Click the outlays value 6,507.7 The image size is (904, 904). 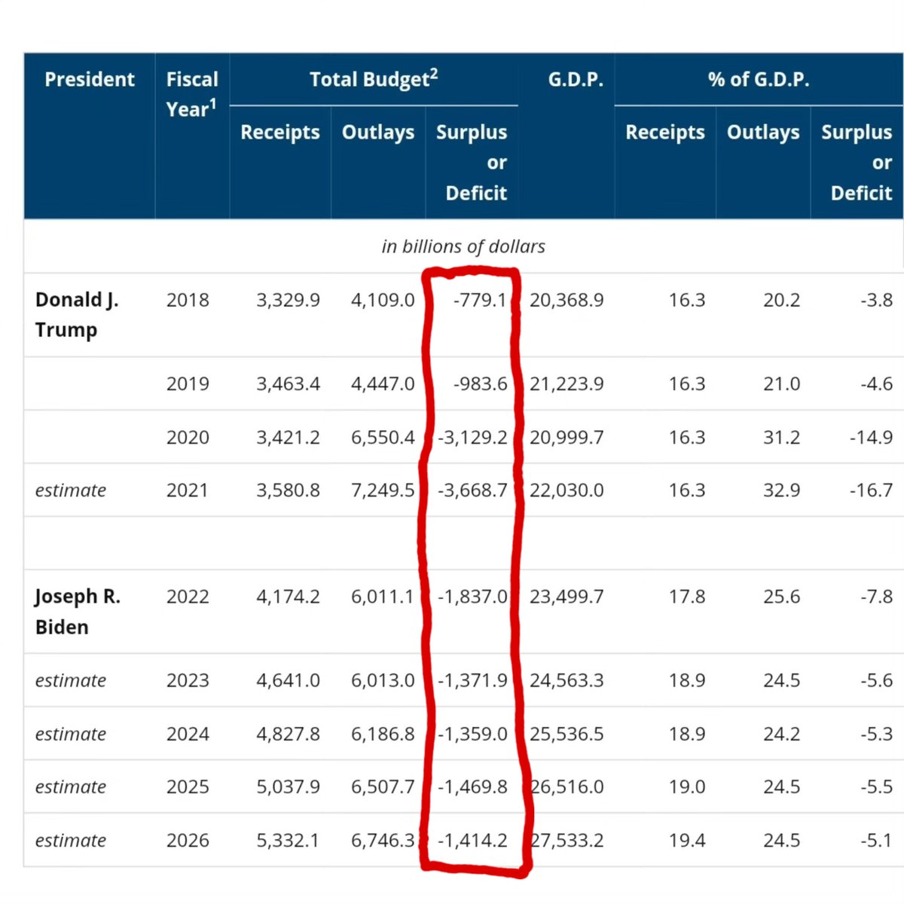click(383, 786)
